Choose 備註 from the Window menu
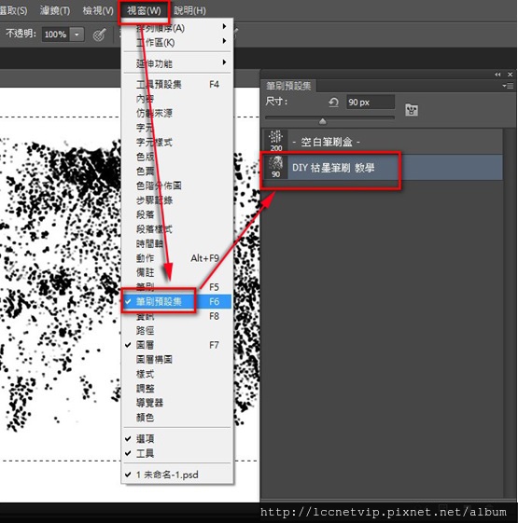This screenshot has height=523, width=518. pos(177,272)
